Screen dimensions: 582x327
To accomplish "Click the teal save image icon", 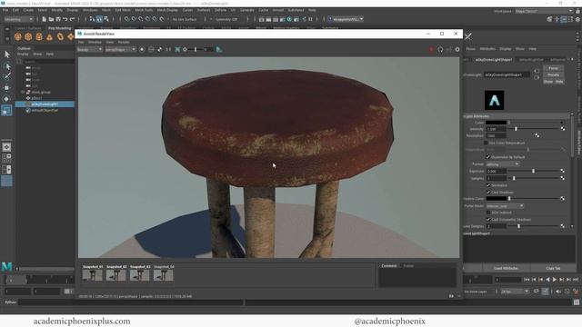I will pos(219,49).
